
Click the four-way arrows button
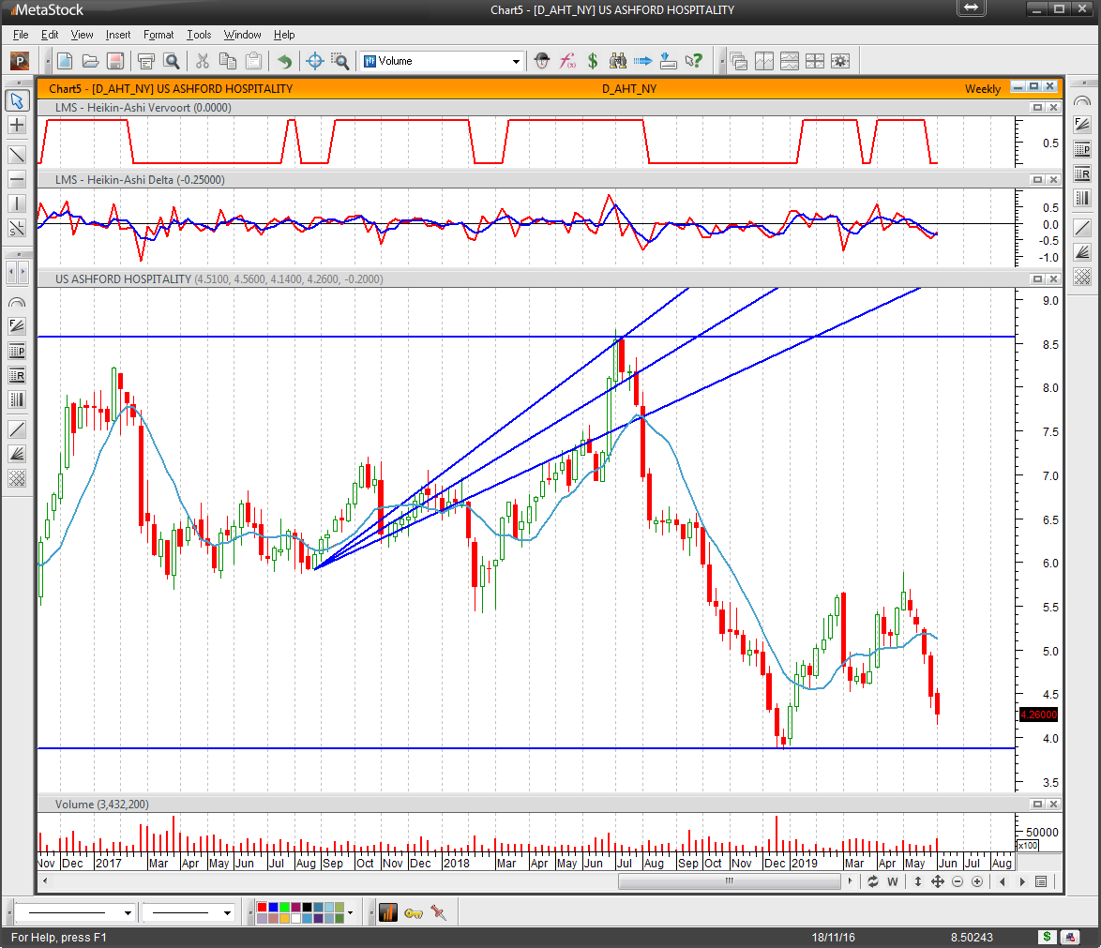(938, 881)
